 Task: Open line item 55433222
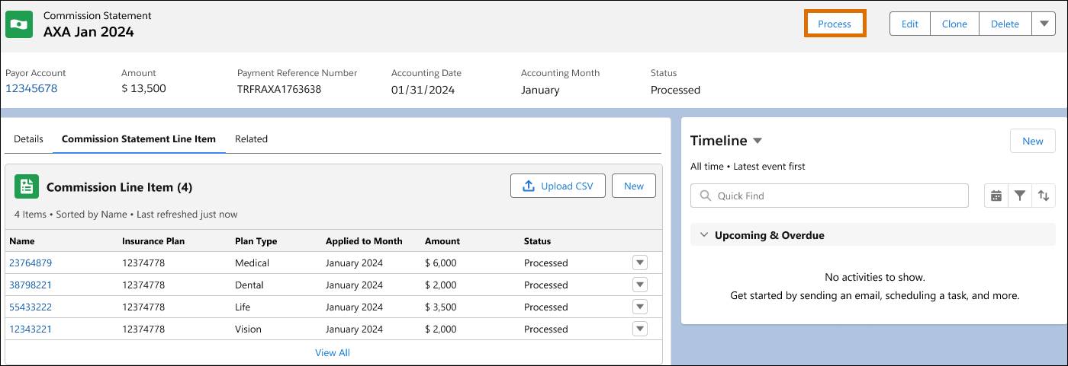click(31, 307)
